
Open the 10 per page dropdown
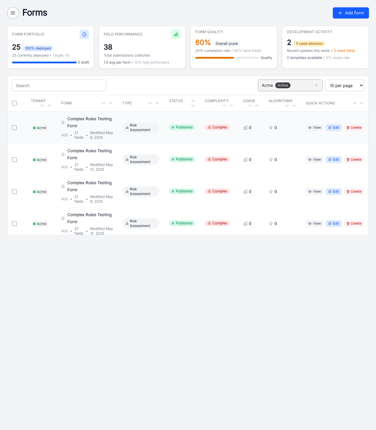click(x=344, y=85)
